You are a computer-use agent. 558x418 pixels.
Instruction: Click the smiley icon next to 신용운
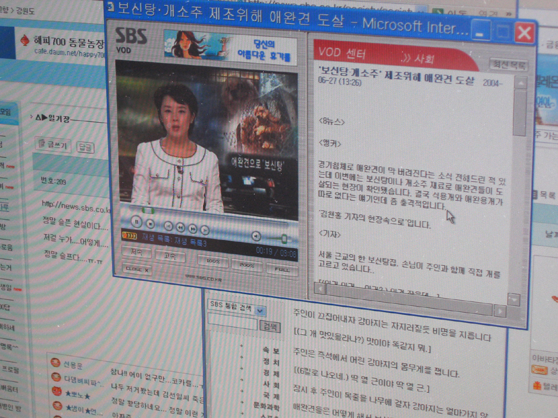click(x=55, y=362)
